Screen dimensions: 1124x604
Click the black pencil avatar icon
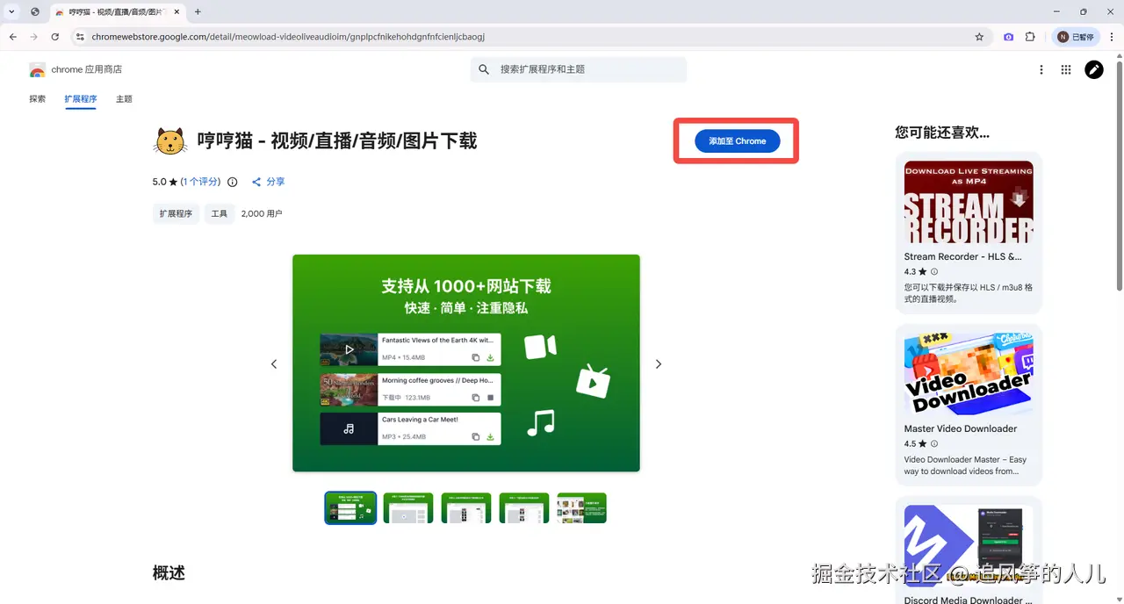click(1094, 70)
